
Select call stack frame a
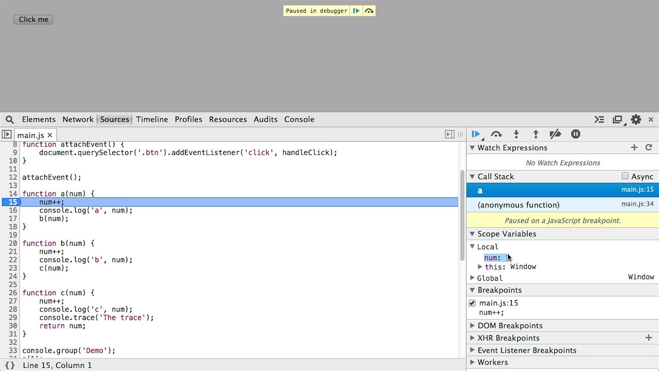(562, 191)
